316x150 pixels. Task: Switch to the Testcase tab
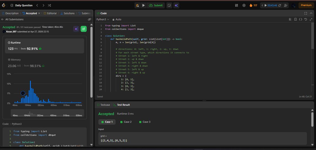tap(103, 105)
